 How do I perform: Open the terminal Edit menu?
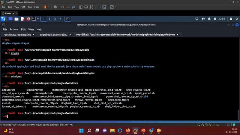23,29
